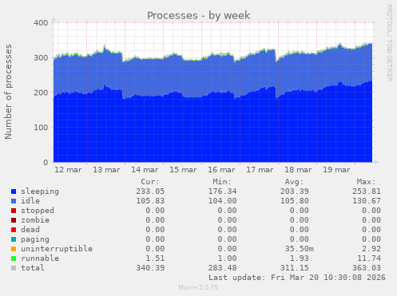Click the '12 mar' x-axis label

(68, 170)
